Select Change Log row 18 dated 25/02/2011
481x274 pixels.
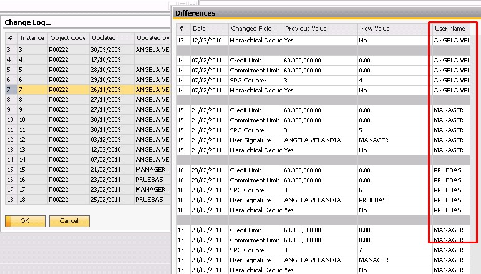pos(88,200)
